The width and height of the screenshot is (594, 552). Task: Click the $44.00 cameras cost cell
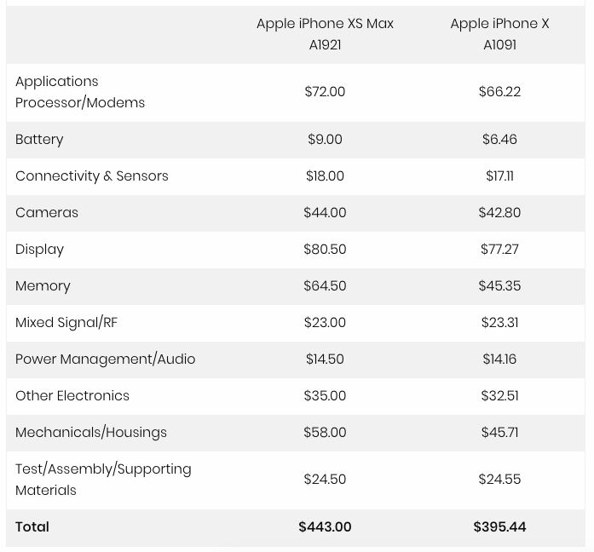(x=325, y=212)
